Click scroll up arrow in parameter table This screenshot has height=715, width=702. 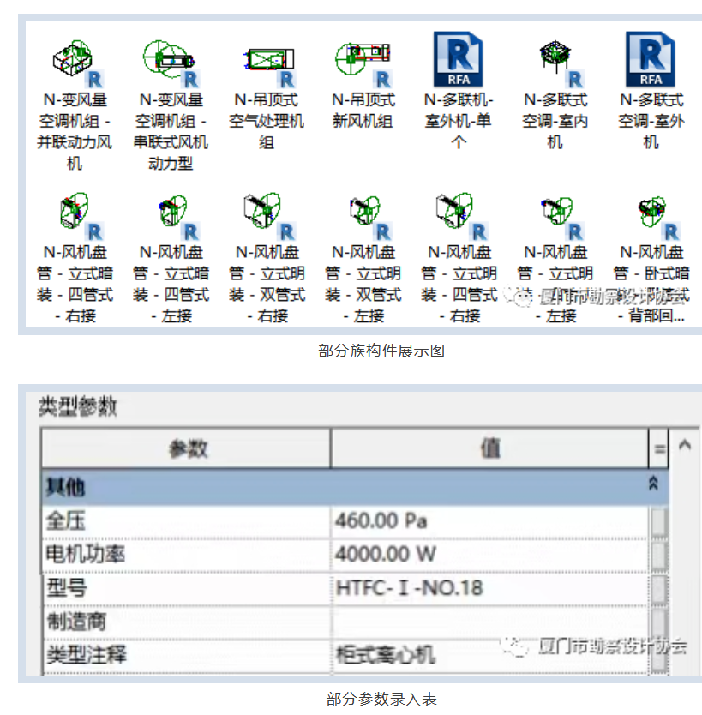point(685,445)
